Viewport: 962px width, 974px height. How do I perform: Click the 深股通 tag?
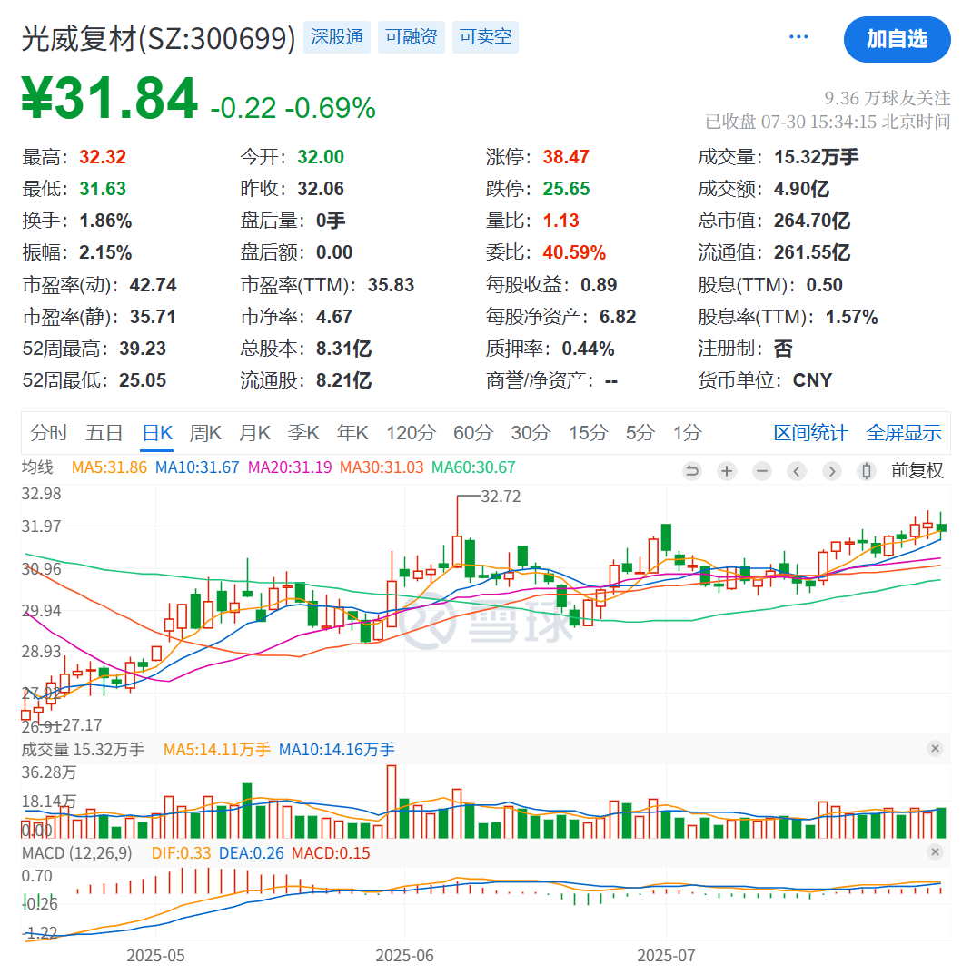point(337,37)
